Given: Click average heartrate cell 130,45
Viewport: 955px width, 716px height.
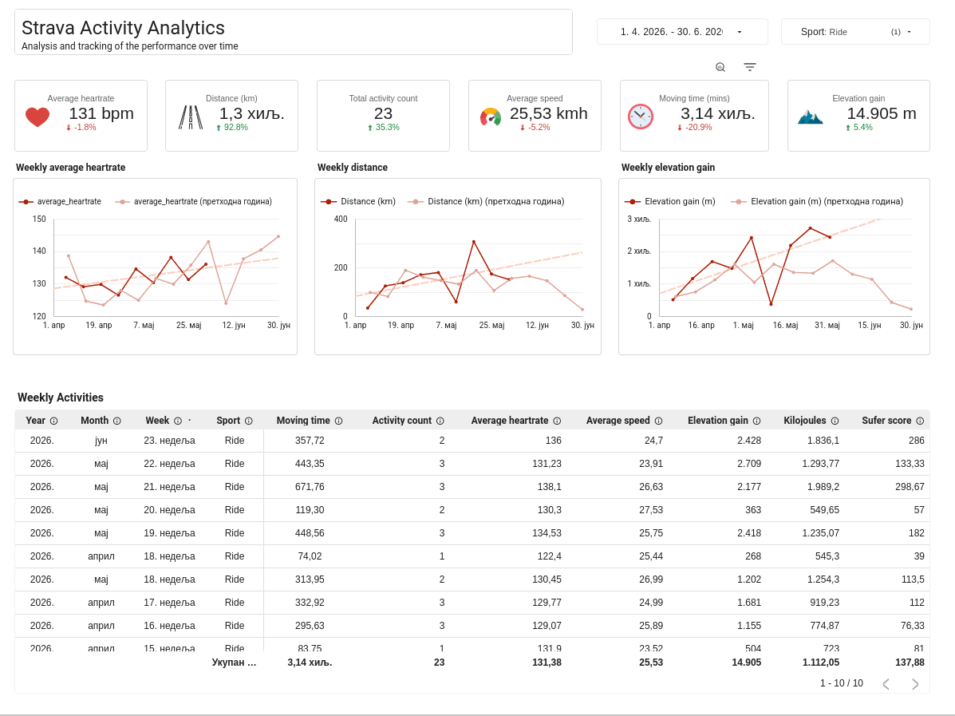Looking at the screenshot, I should click(547, 580).
